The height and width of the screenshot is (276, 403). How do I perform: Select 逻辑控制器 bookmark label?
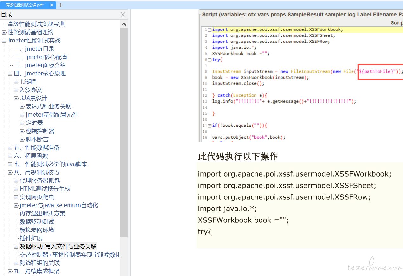point(40,131)
